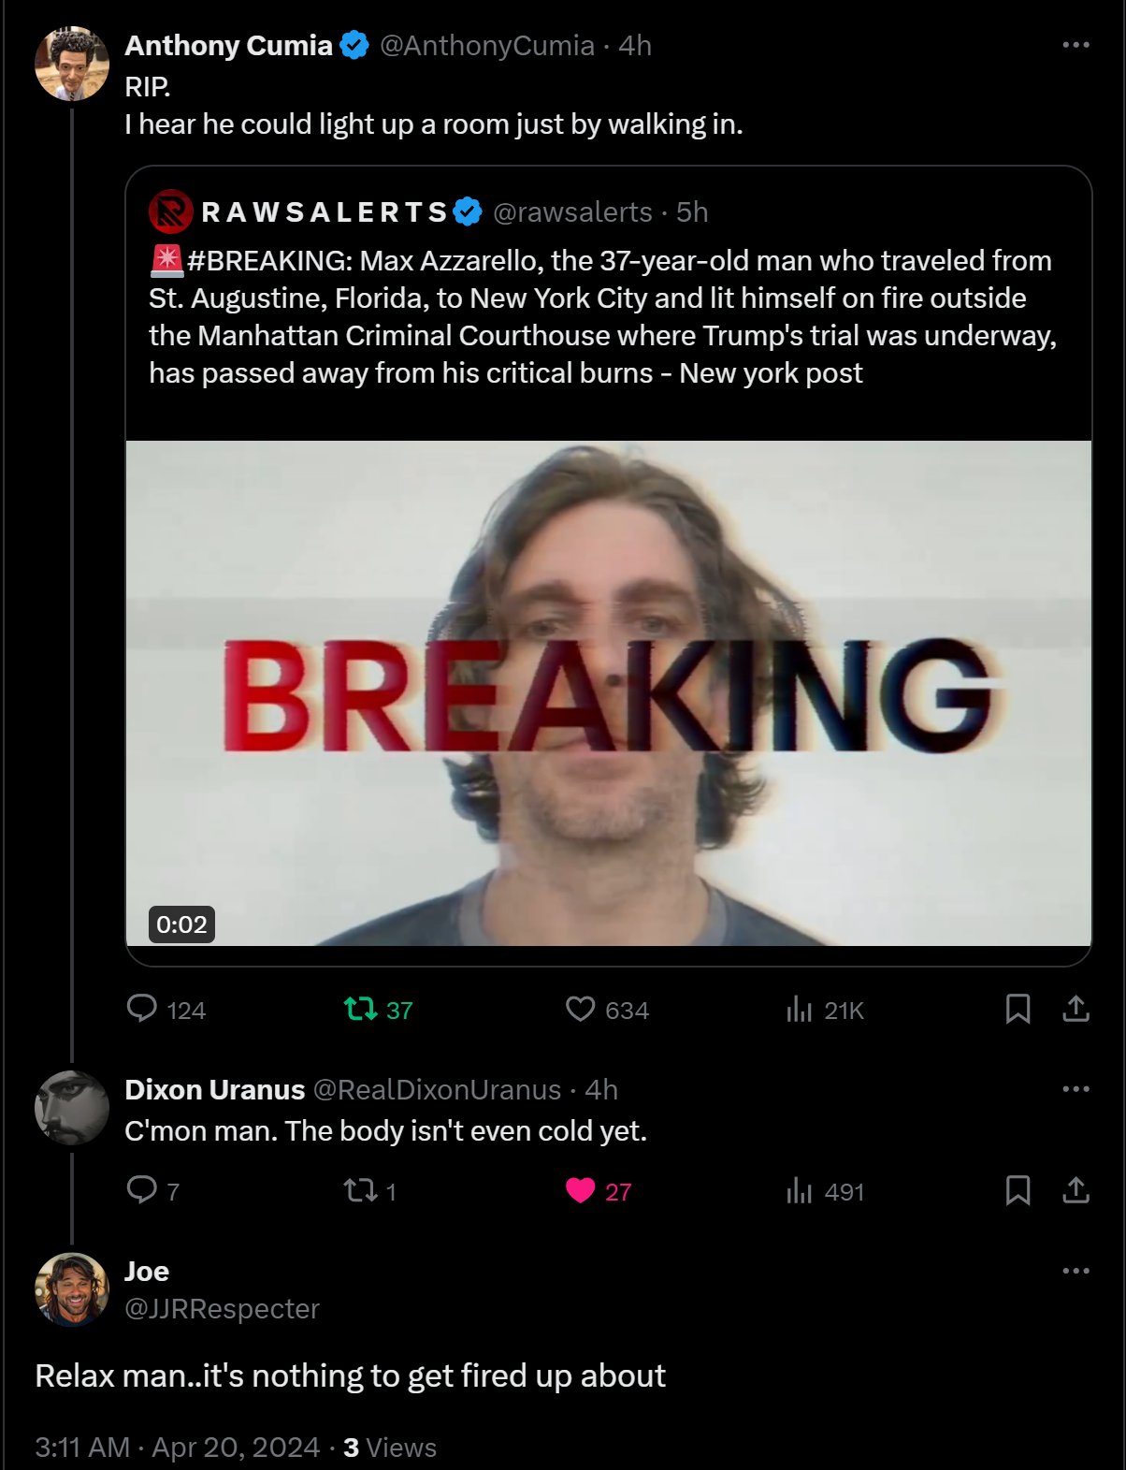Open more options on Anthony Cumia's tweet
This screenshot has height=1470, width=1126.
tap(1075, 45)
